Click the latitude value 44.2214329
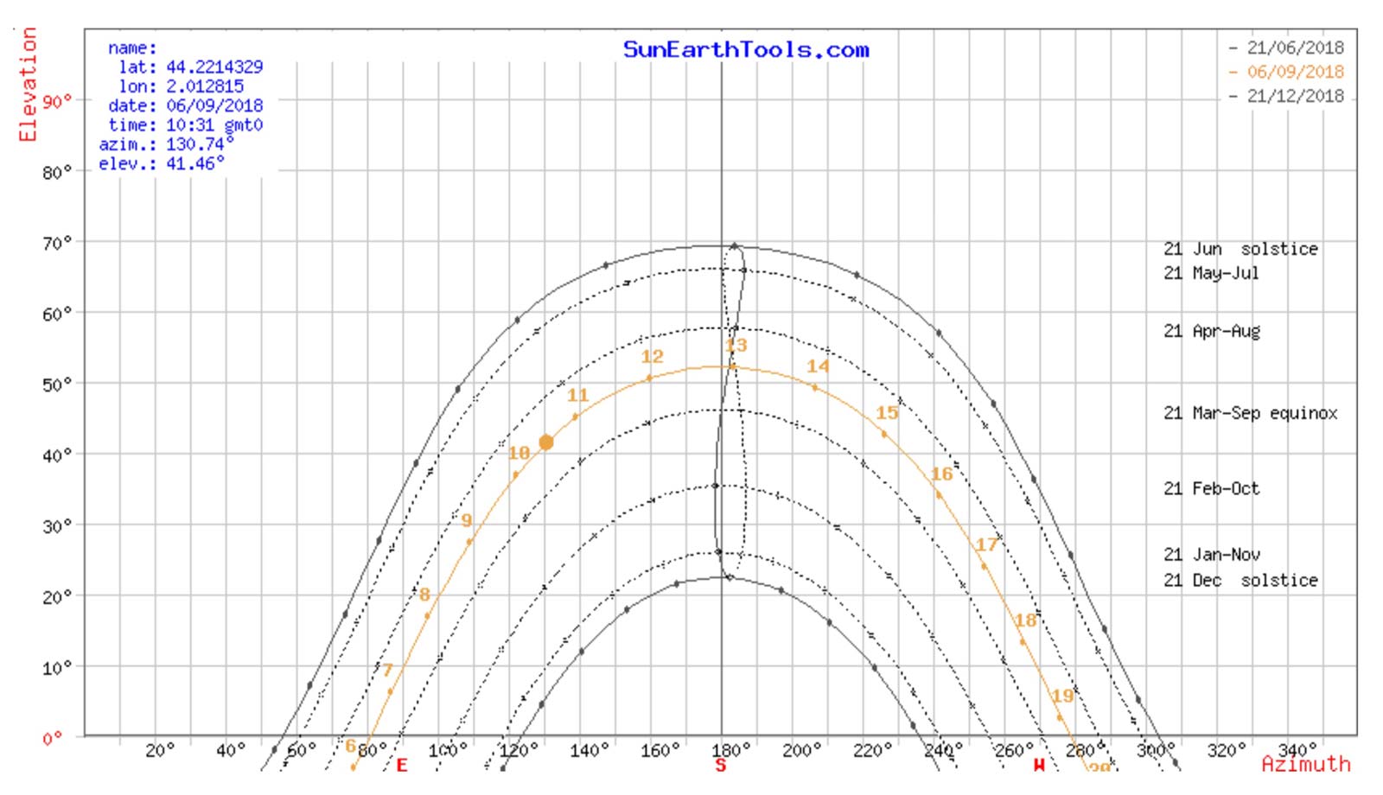 click(214, 67)
